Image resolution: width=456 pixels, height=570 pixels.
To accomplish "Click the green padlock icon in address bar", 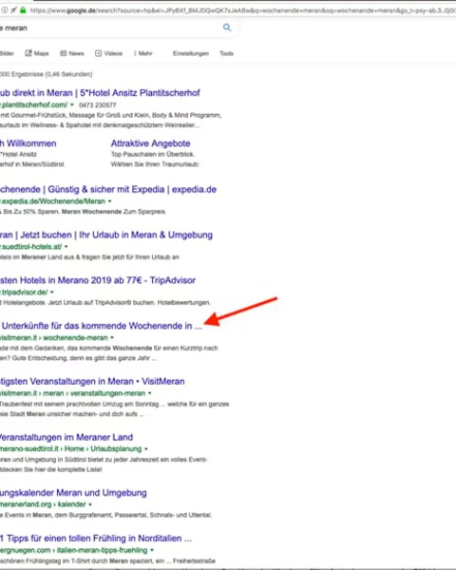I will click(x=23, y=10).
